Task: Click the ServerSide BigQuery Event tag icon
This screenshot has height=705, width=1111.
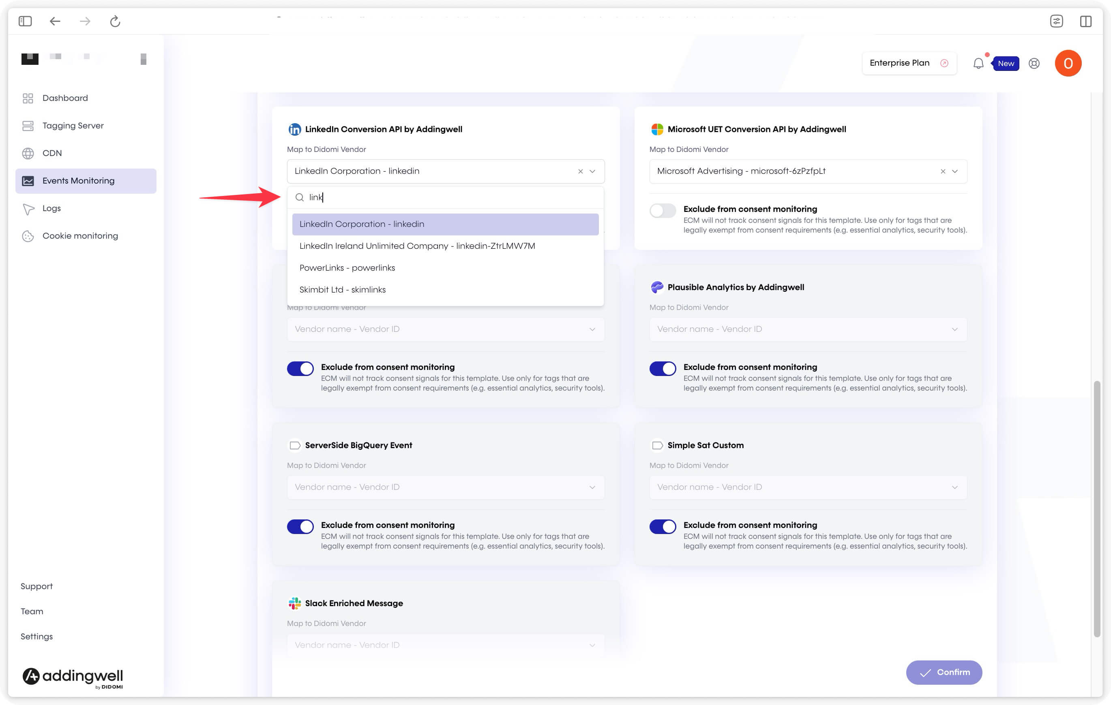Action: [x=294, y=445]
